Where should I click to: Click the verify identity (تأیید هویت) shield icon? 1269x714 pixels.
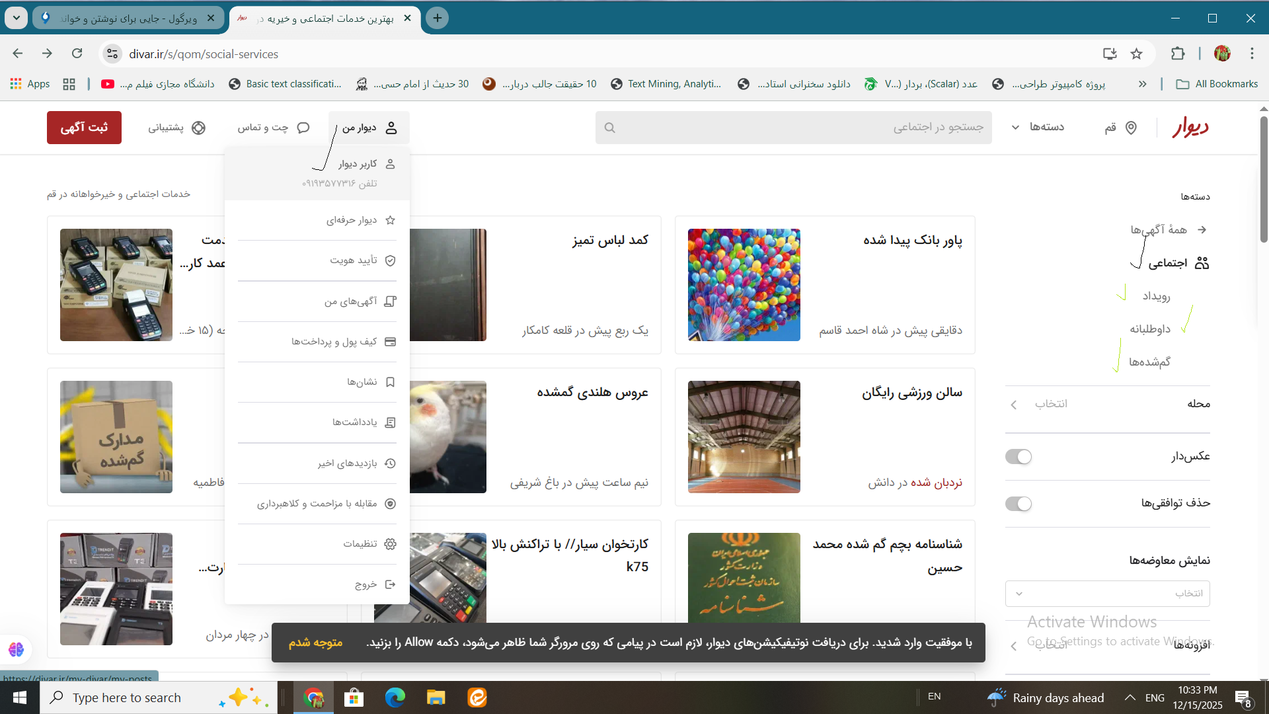(390, 260)
